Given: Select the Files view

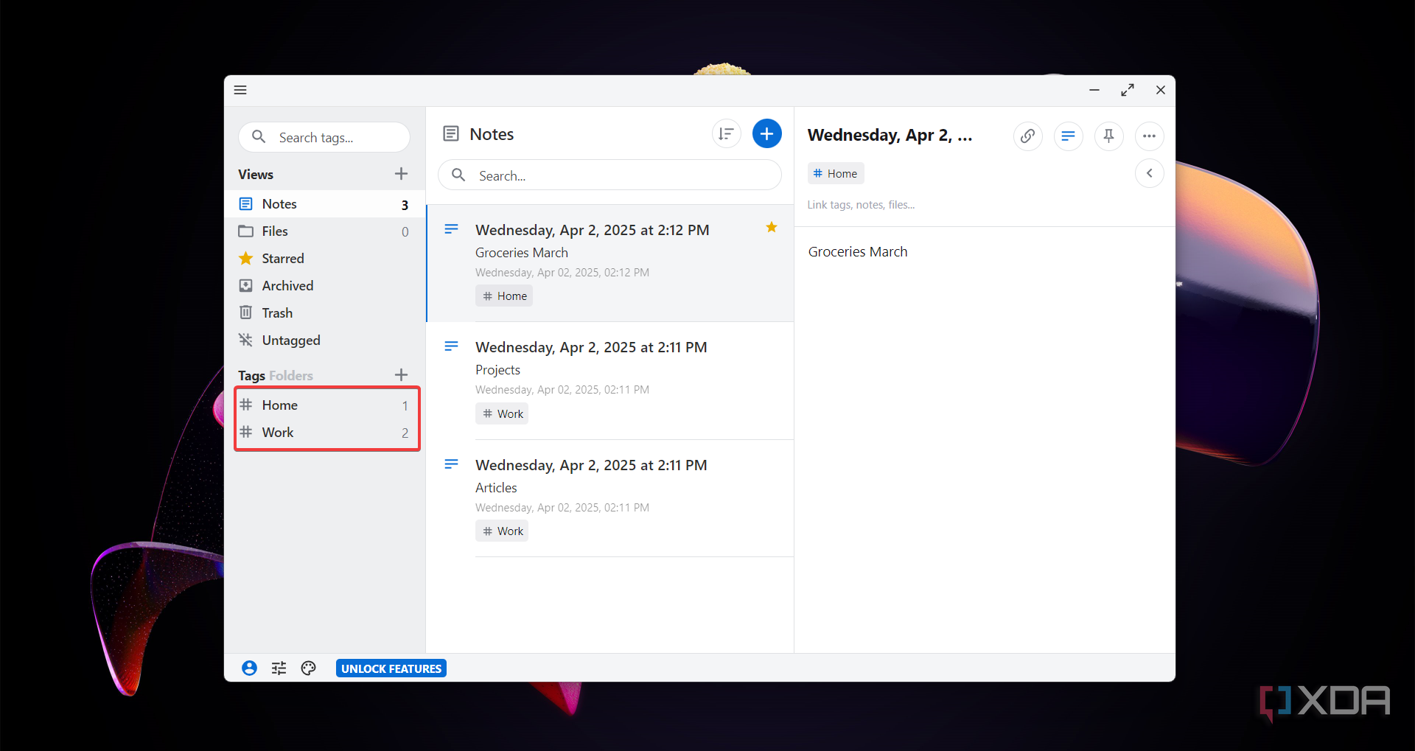Looking at the screenshot, I should 325,231.
